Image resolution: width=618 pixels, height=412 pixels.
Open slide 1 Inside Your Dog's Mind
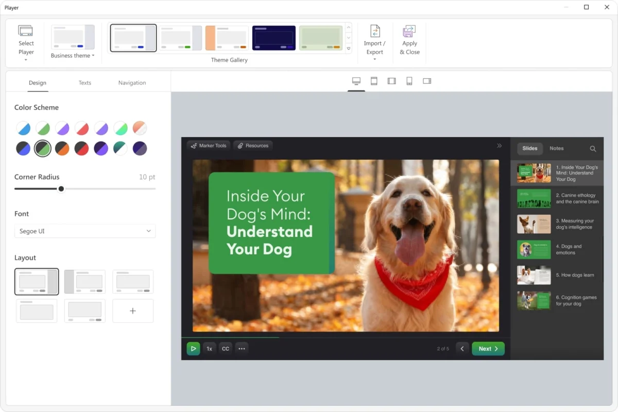coord(557,173)
